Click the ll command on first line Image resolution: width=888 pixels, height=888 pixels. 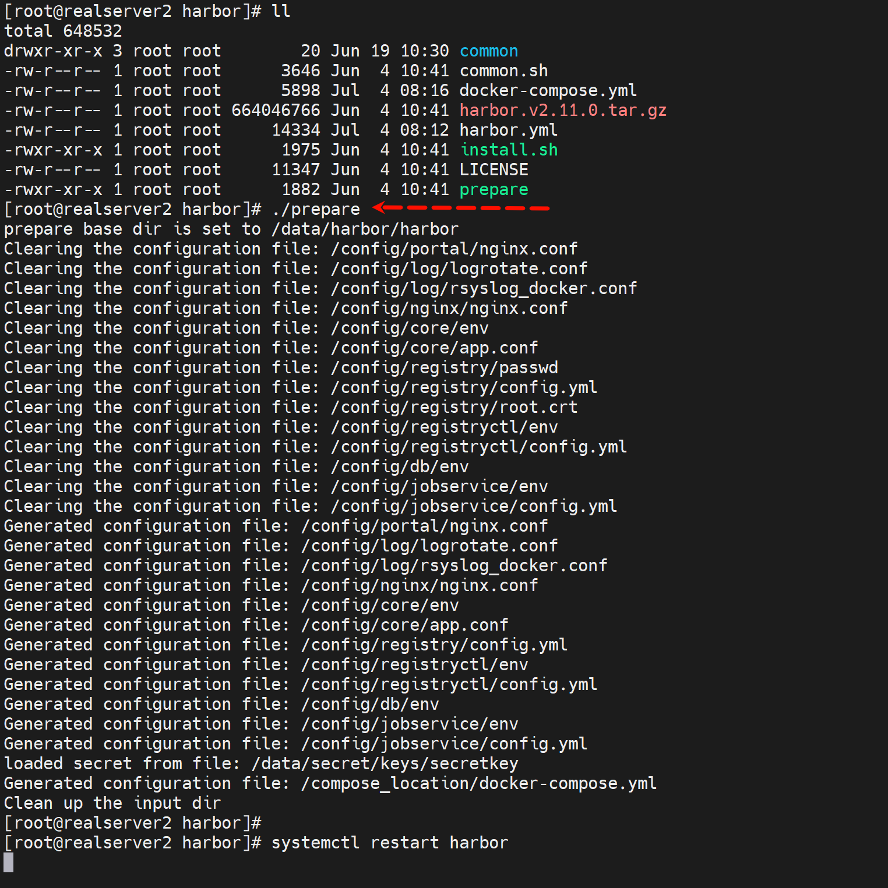(281, 12)
